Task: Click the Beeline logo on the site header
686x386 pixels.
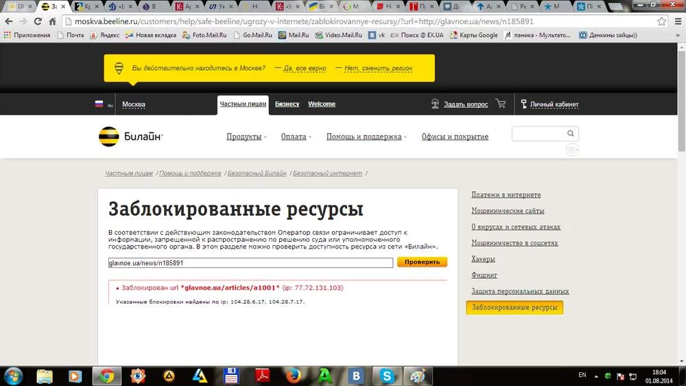Action: pyautogui.click(x=130, y=137)
